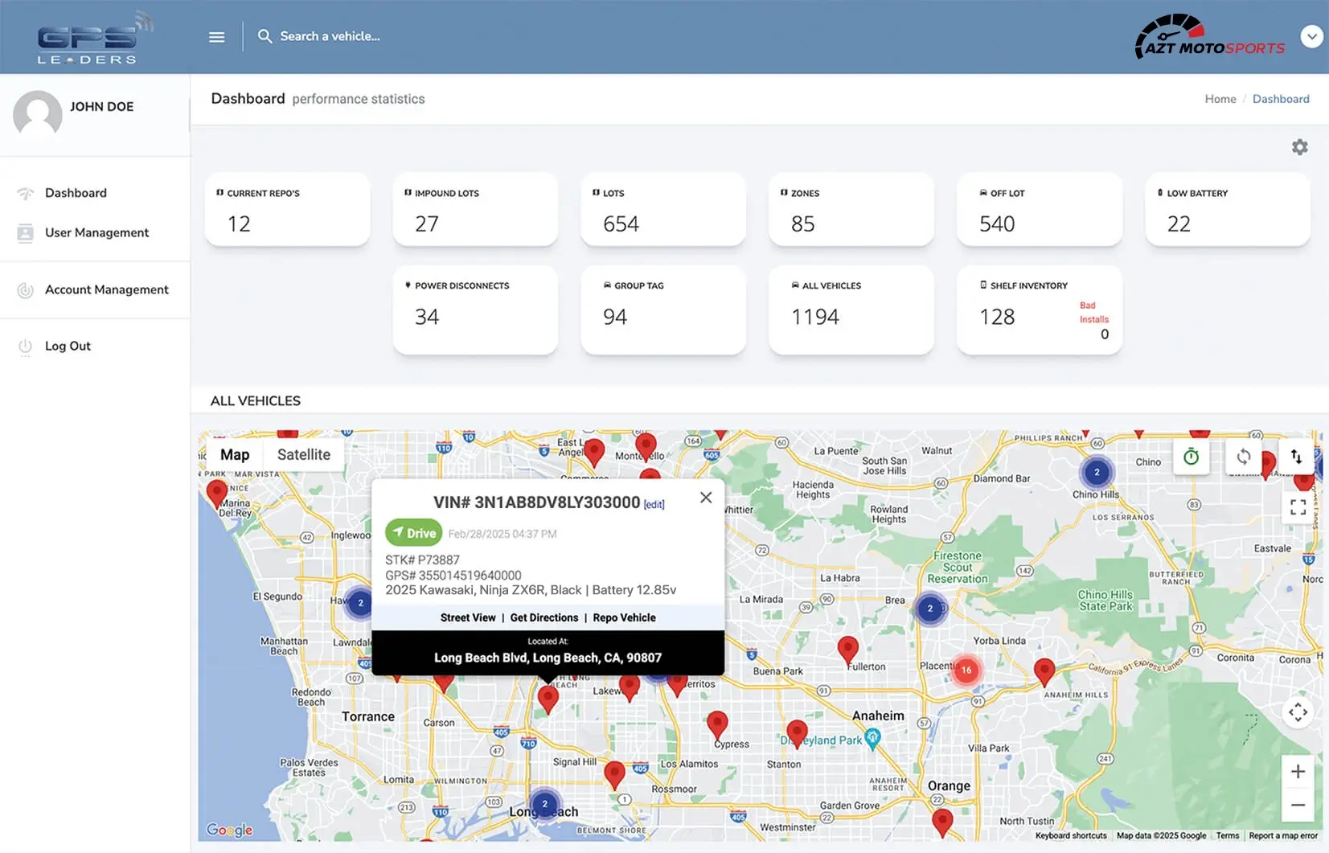Click the hamburger menu icon
Screen dimensions: 1329x853
pyautogui.click(x=216, y=37)
